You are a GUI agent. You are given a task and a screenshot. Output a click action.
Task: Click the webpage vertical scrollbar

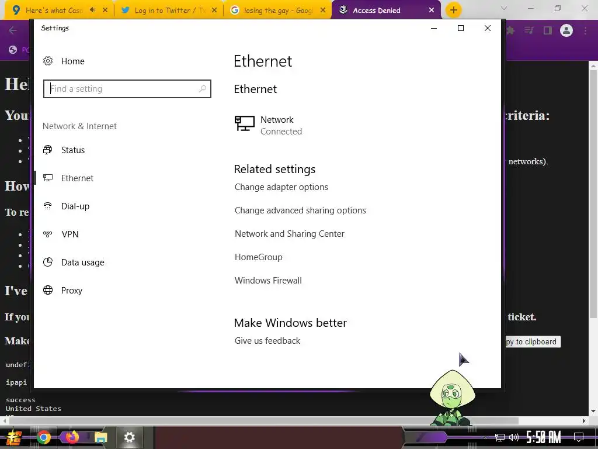593,194
